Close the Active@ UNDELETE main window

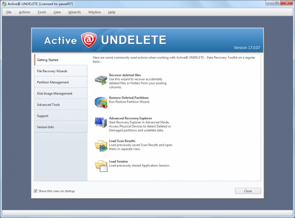(287, 2)
